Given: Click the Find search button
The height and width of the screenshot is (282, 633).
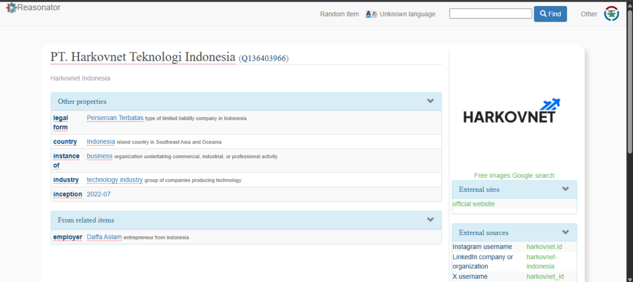Looking at the screenshot, I should click(x=550, y=14).
